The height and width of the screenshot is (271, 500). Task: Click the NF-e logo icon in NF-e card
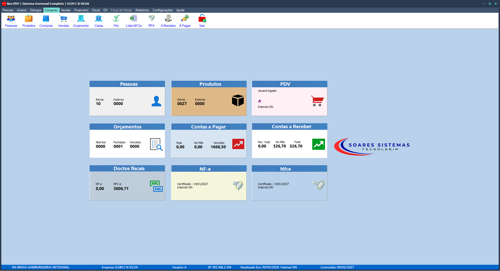pyautogui.click(x=238, y=186)
